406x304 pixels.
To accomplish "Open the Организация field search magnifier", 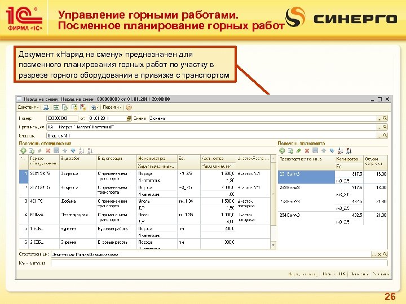I will coord(385,127).
